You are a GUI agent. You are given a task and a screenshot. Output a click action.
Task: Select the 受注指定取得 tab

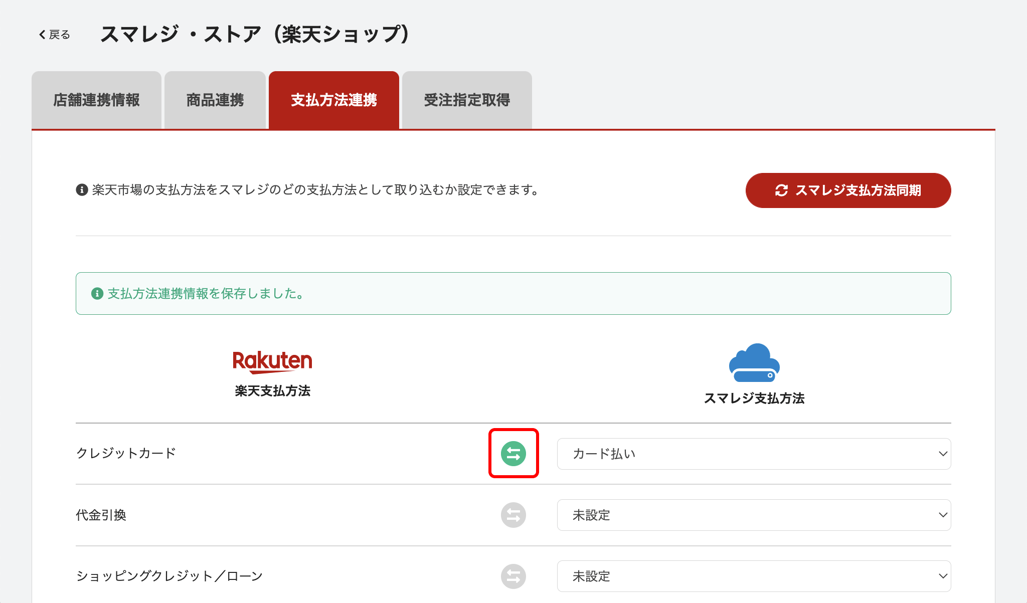[467, 100]
